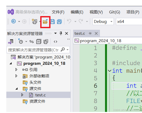The height and width of the screenshot is (113, 142).
Task: Click the toolbar drag handle grip
Action: pyautogui.click(x=8, y=22)
